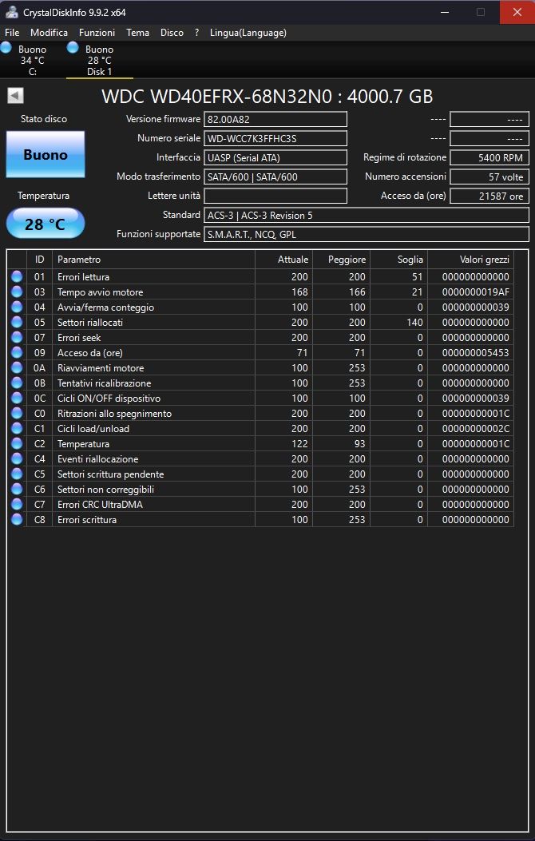
Task: Click the CrystalDiskInfo app icon in title bar
Action: pos(12,12)
